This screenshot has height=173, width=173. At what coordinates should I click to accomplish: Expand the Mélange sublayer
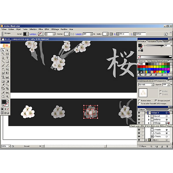(148, 123)
